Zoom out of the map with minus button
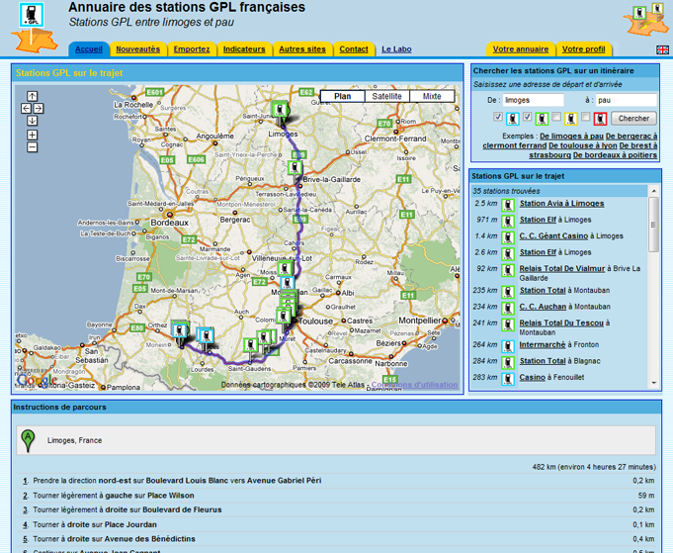 pos(33,147)
